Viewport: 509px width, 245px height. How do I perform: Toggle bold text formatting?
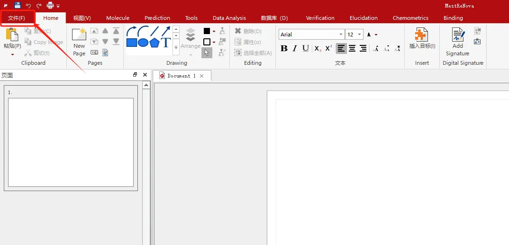pos(284,48)
